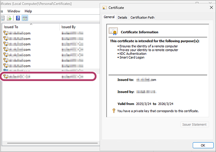The image size is (216, 152).
Task: Click the 'You have a private key' message
Action: pyautogui.click(x=158, y=111)
